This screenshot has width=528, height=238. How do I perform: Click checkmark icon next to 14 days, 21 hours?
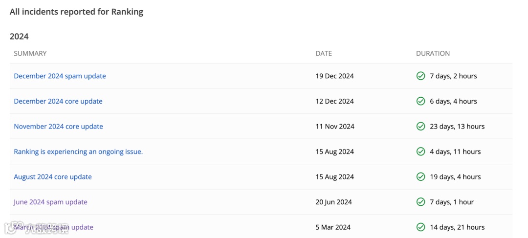coord(420,227)
